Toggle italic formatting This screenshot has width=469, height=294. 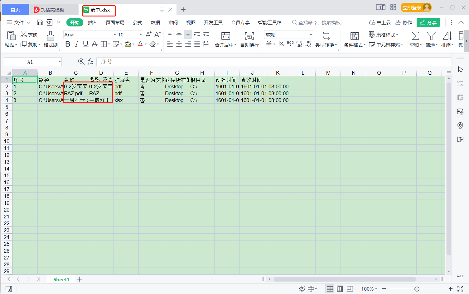76,44
